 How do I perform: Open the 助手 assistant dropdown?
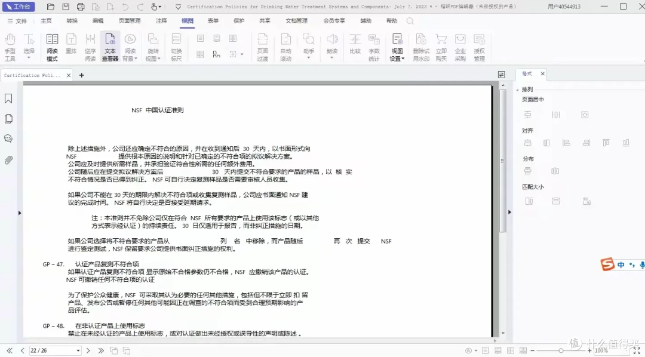(309, 58)
